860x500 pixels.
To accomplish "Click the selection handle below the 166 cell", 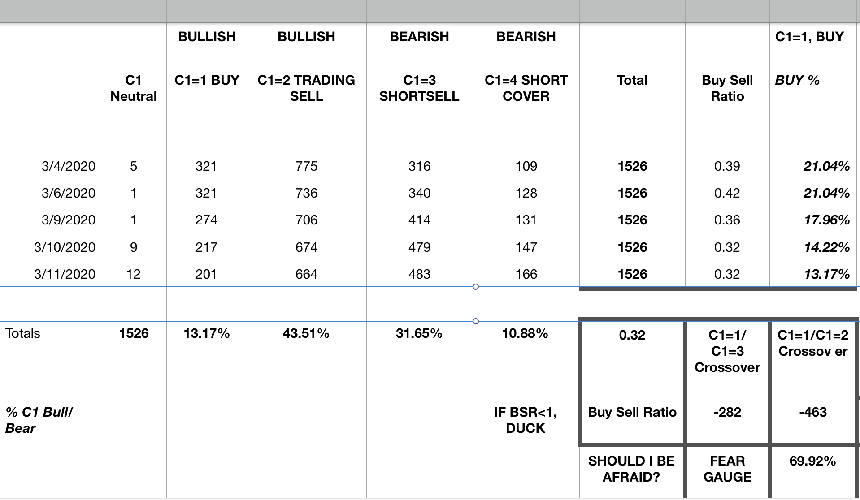I will [476, 287].
